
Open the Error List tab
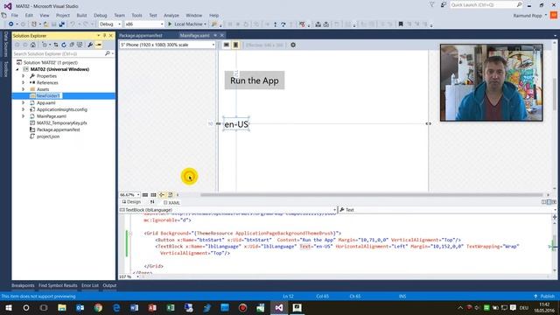89,285
